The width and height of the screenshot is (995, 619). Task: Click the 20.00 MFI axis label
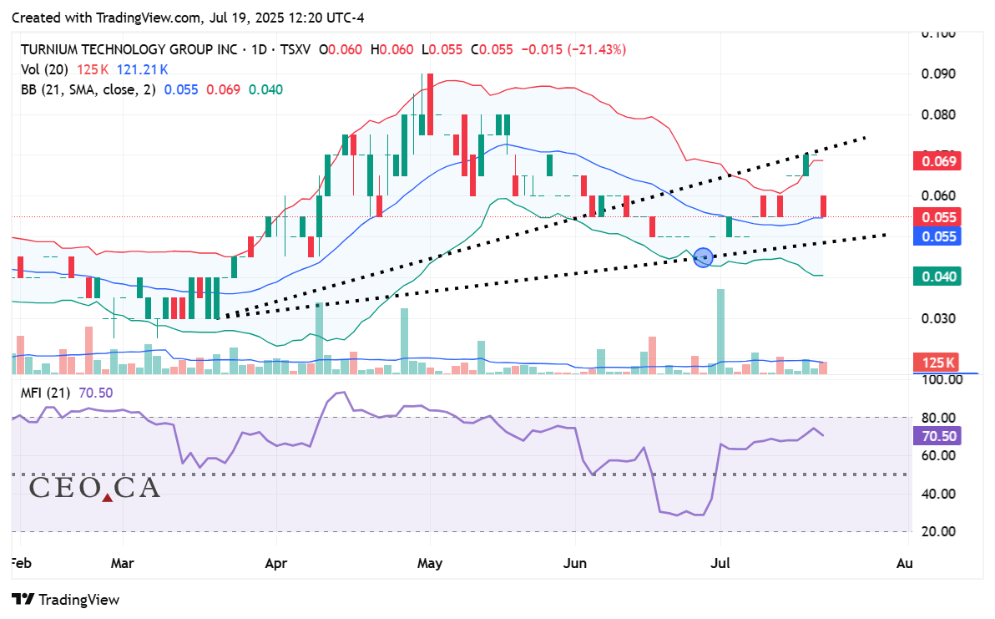(938, 531)
